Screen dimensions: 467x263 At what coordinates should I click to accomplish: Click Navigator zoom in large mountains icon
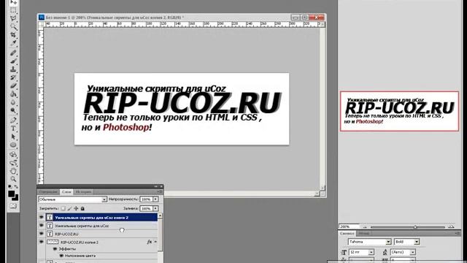tap(451, 226)
